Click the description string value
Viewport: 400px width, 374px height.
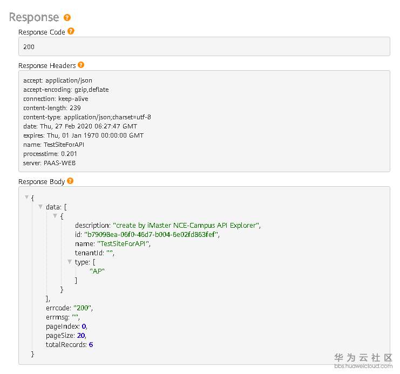point(187,225)
